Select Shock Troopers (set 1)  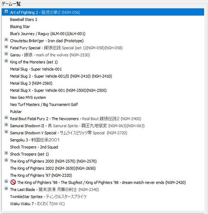(29, 154)
